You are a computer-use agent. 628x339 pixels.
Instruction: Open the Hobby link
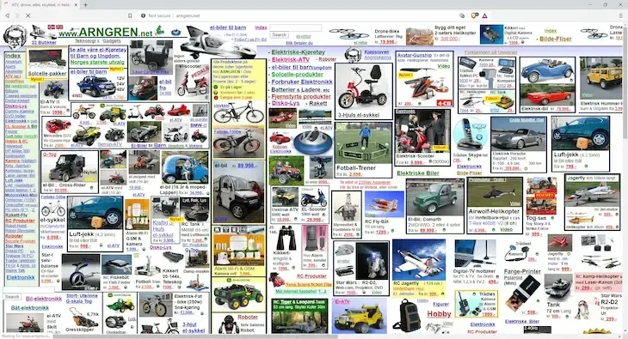439,314
